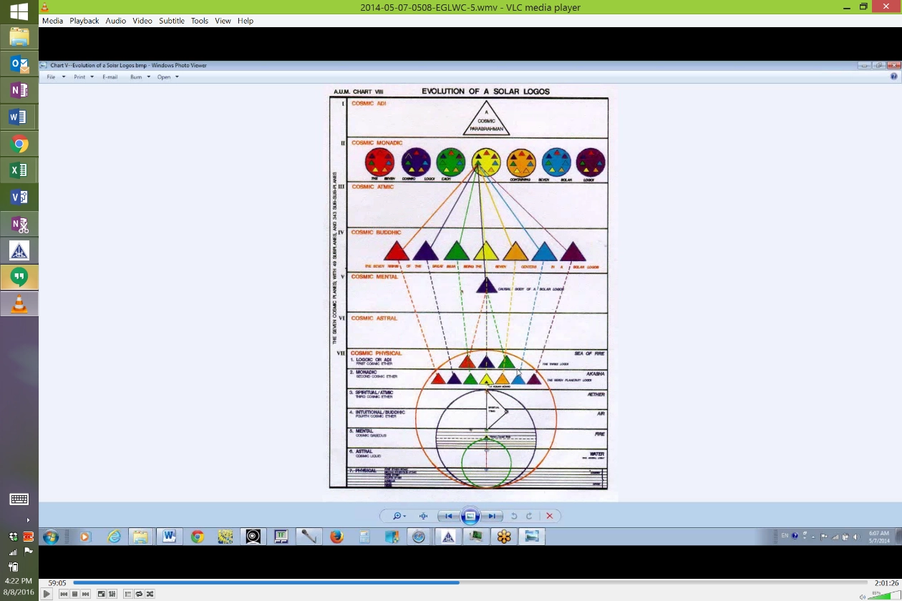
Task: Open Photo Viewer help question mark
Action: (893, 77)
